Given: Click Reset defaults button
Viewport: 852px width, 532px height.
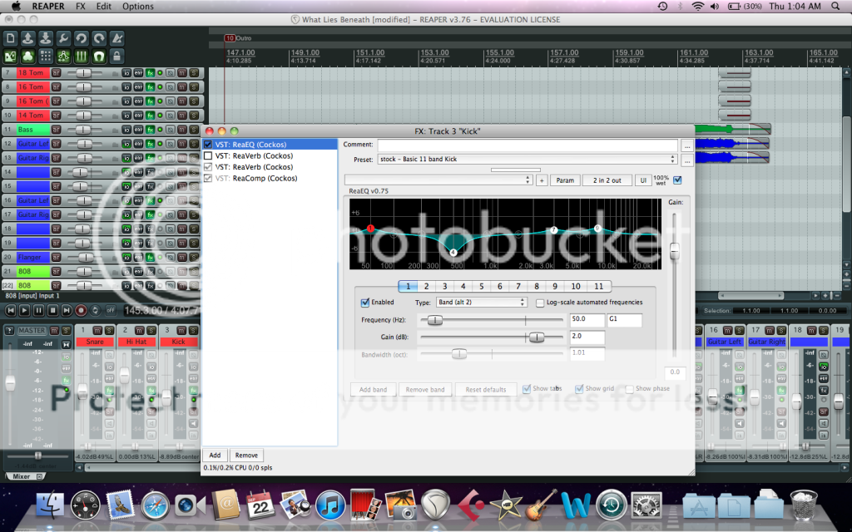Looking at the screenshot, I should click(x=486, y=390).
